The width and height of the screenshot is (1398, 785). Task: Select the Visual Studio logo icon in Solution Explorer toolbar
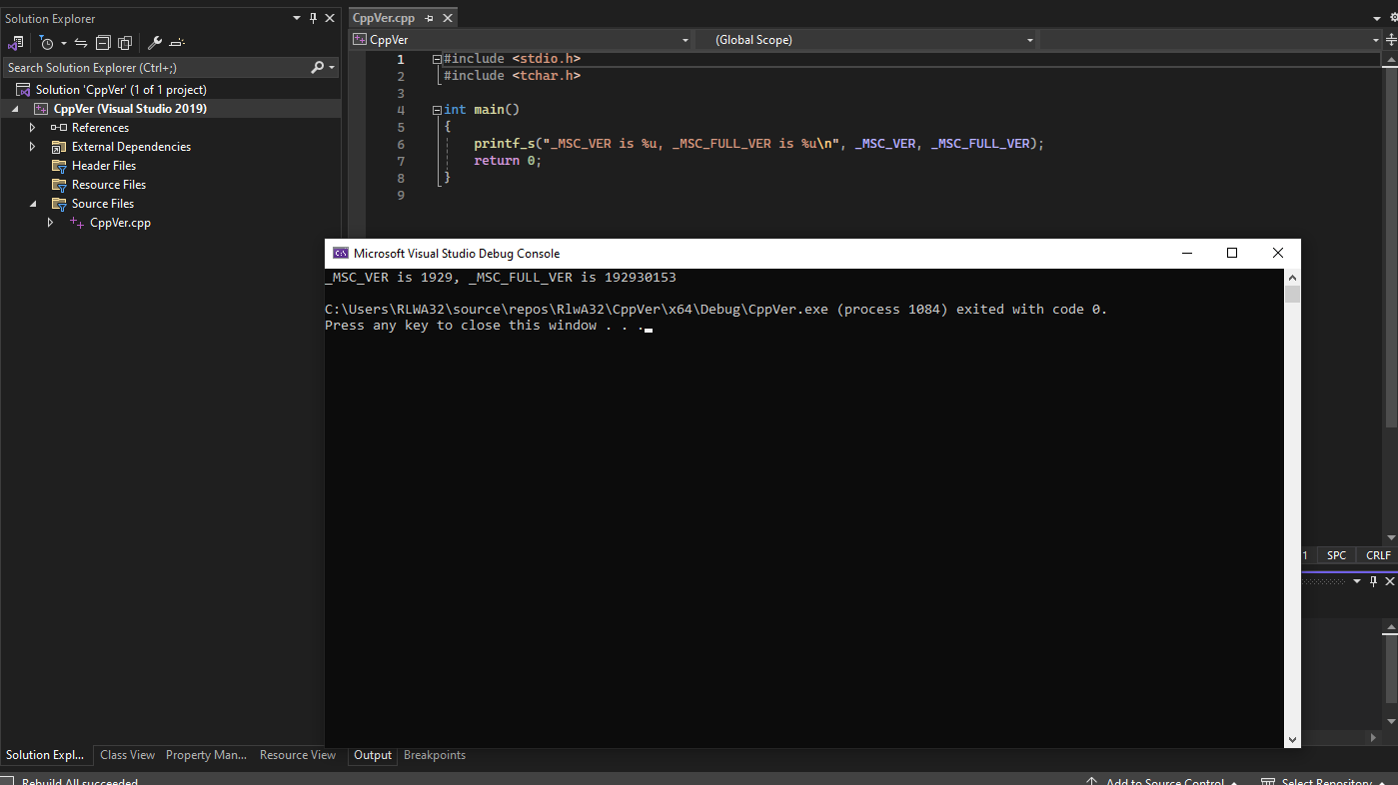coord(15,42)
